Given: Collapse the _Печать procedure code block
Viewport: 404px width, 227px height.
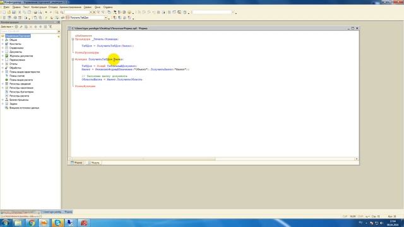Looking at the screenshot, I should [73, 39].
